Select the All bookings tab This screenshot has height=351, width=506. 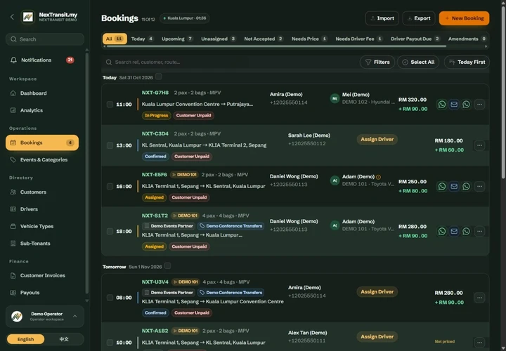[x=115, y=39]
